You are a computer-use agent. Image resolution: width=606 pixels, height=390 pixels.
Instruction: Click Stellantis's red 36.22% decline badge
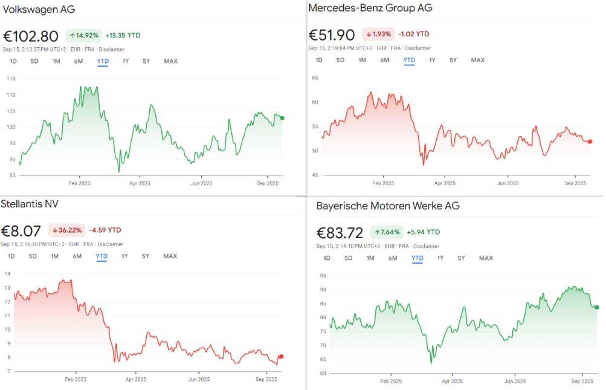(67, 230)
